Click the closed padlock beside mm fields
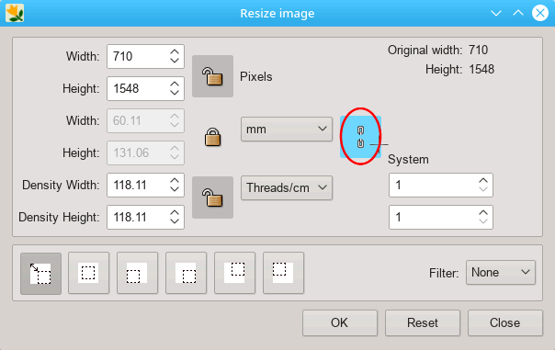 [x=212, y=137]
